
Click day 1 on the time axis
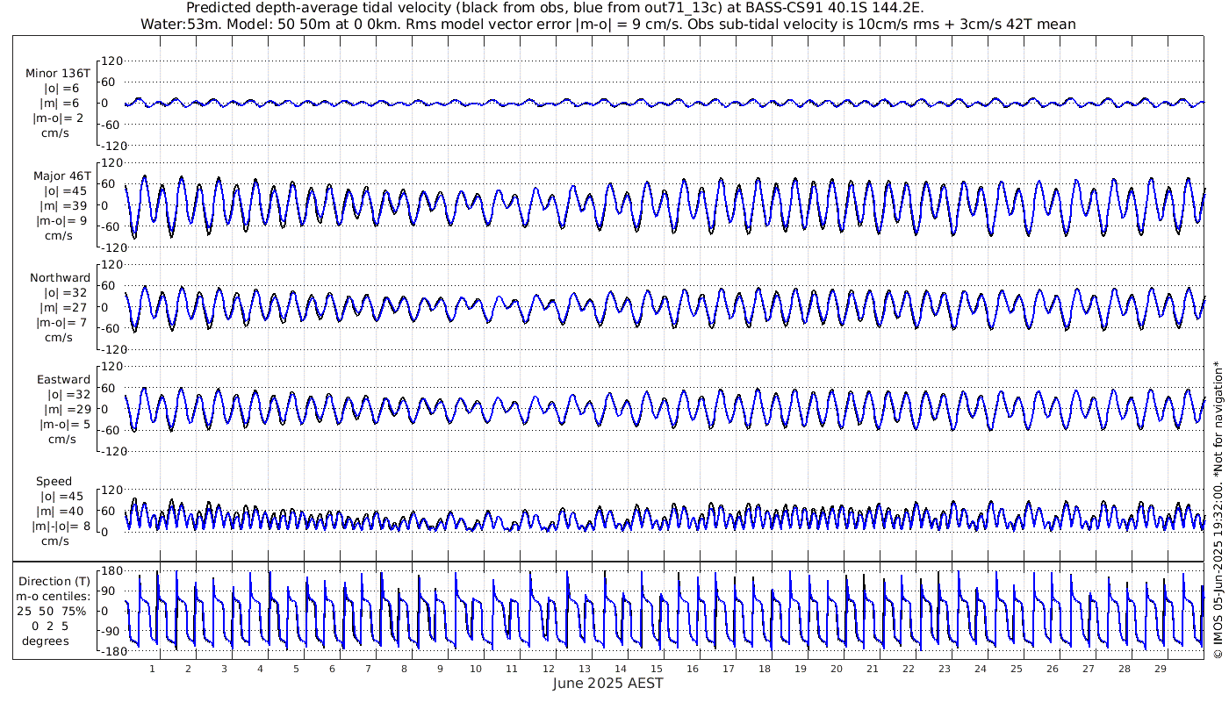(x=153, y=669)
